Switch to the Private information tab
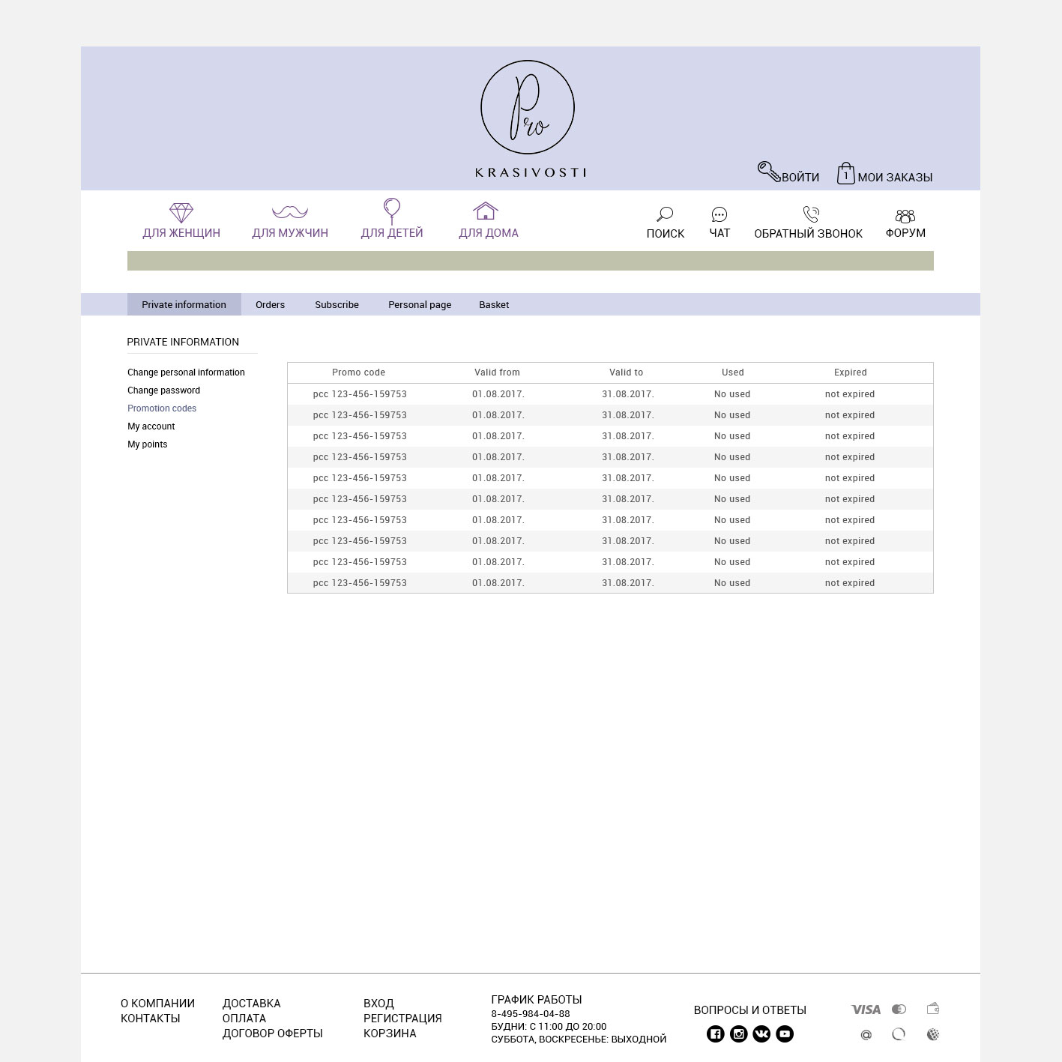1062x1062 pixels. tap(184, 304)
